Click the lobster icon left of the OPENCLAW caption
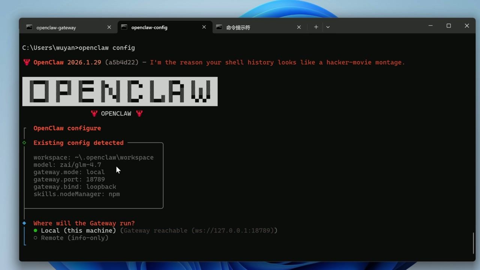Viewport: 480px width, 270px height. 94,113
